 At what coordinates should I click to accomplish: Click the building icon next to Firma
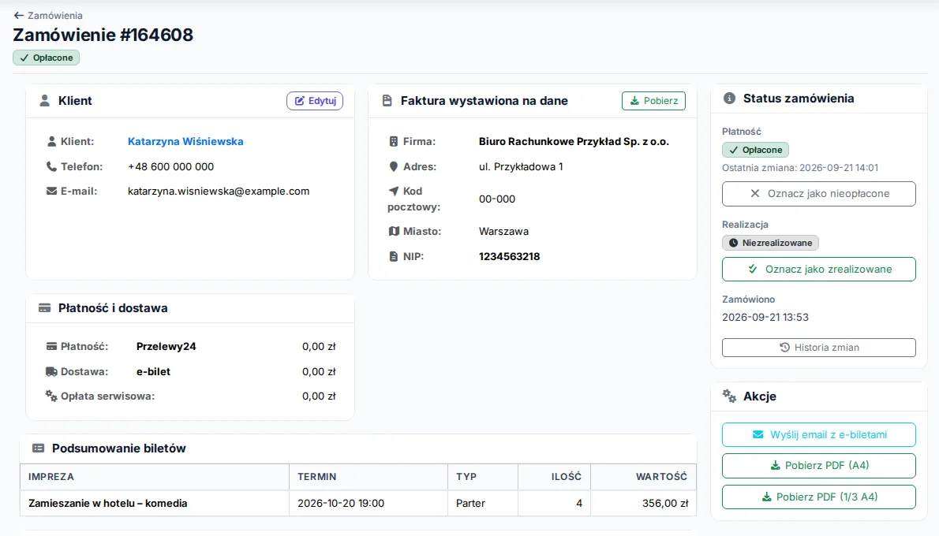coord(394,142)
